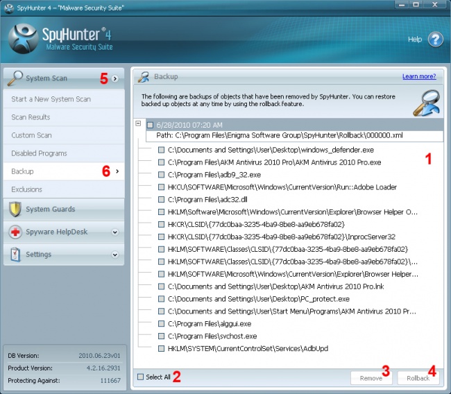Expand the Spyware HelpDesk section arrow
451x394 pixels.
pyautogui.click(x=115, y=232)
